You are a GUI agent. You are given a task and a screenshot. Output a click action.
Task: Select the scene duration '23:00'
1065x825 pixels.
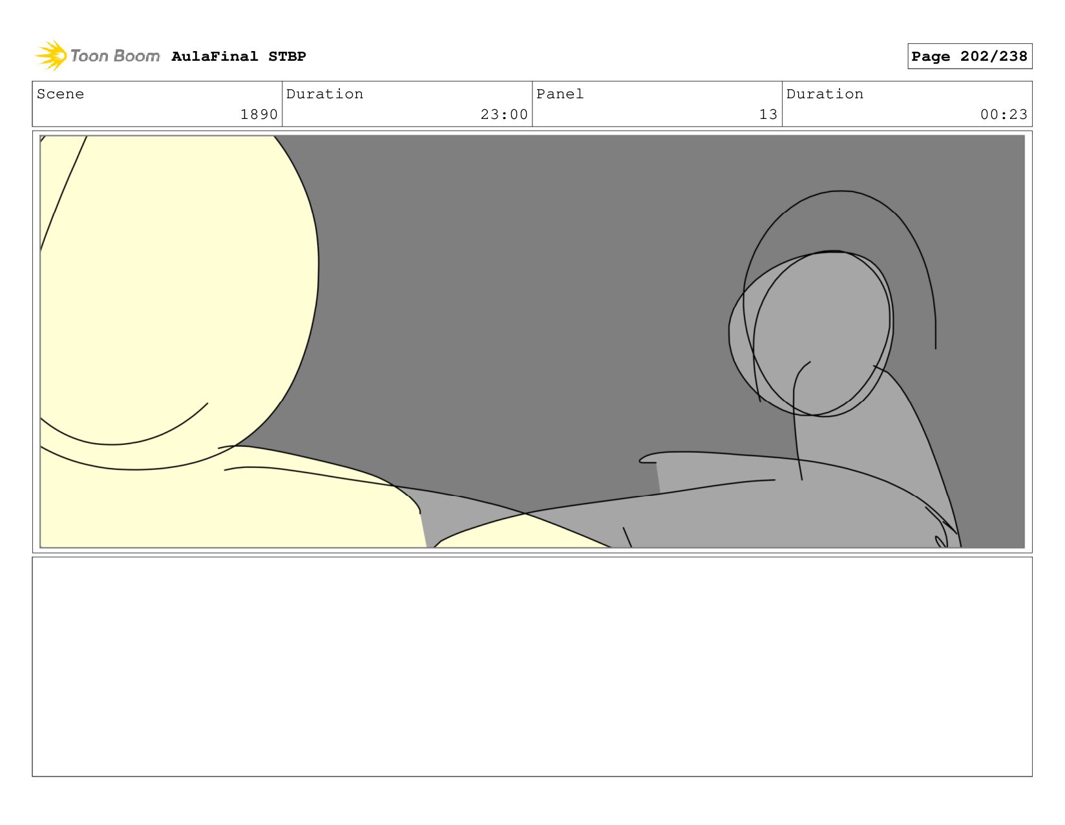(x=504, y=114)
